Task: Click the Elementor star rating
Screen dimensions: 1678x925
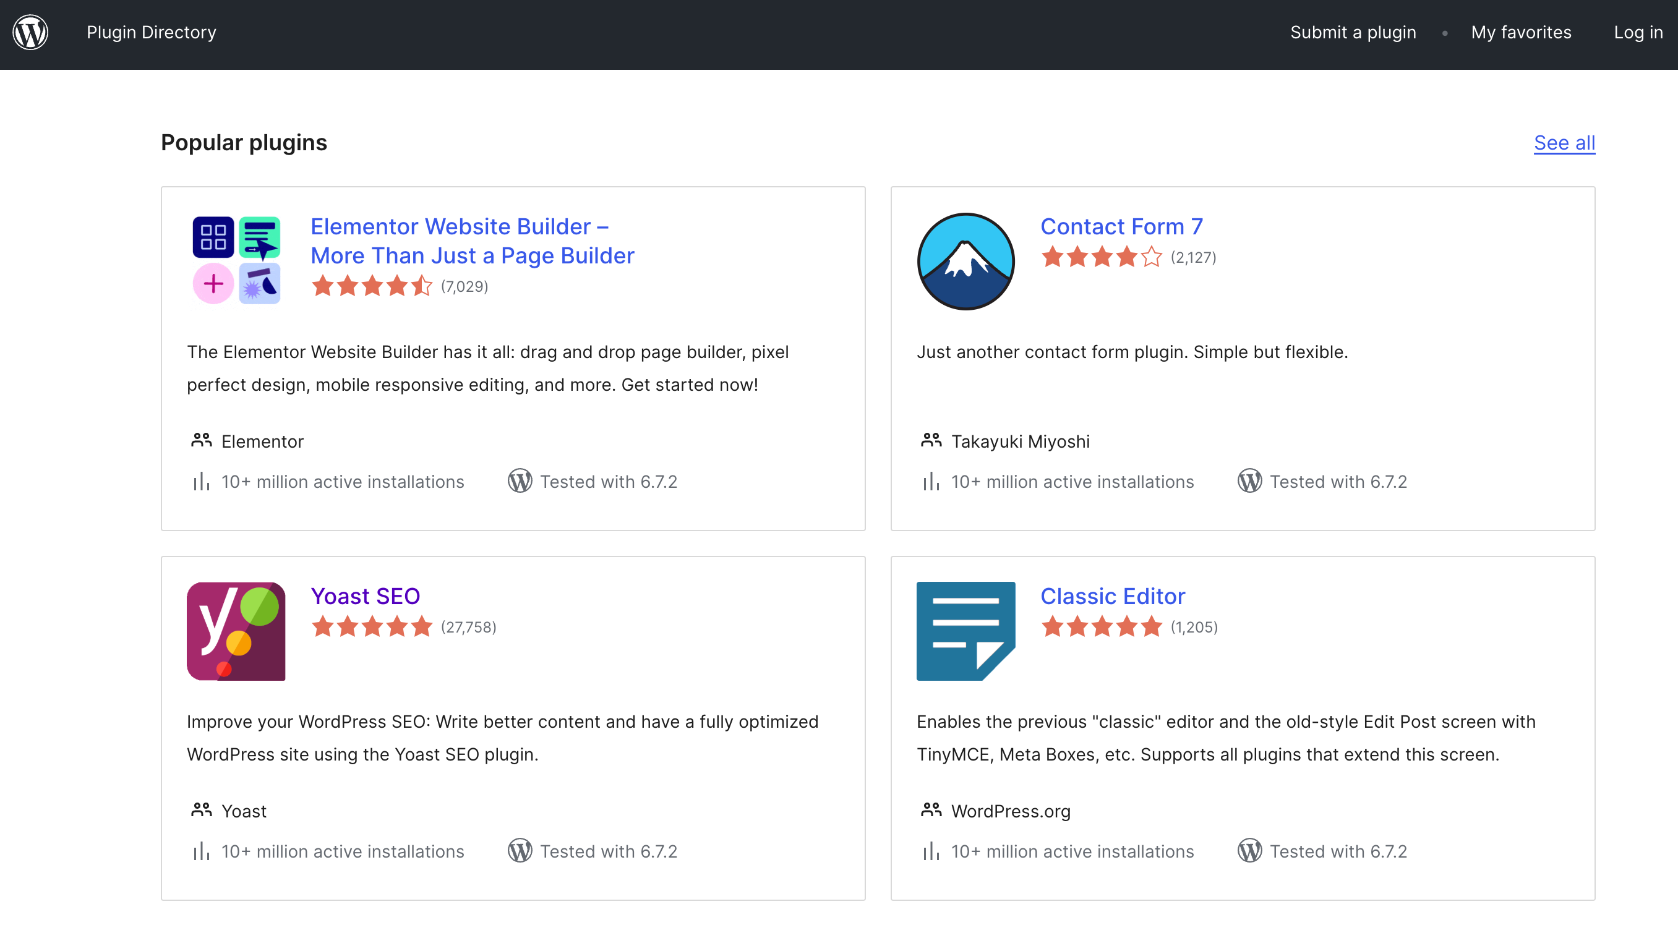Action: click(x=372, y=286)
